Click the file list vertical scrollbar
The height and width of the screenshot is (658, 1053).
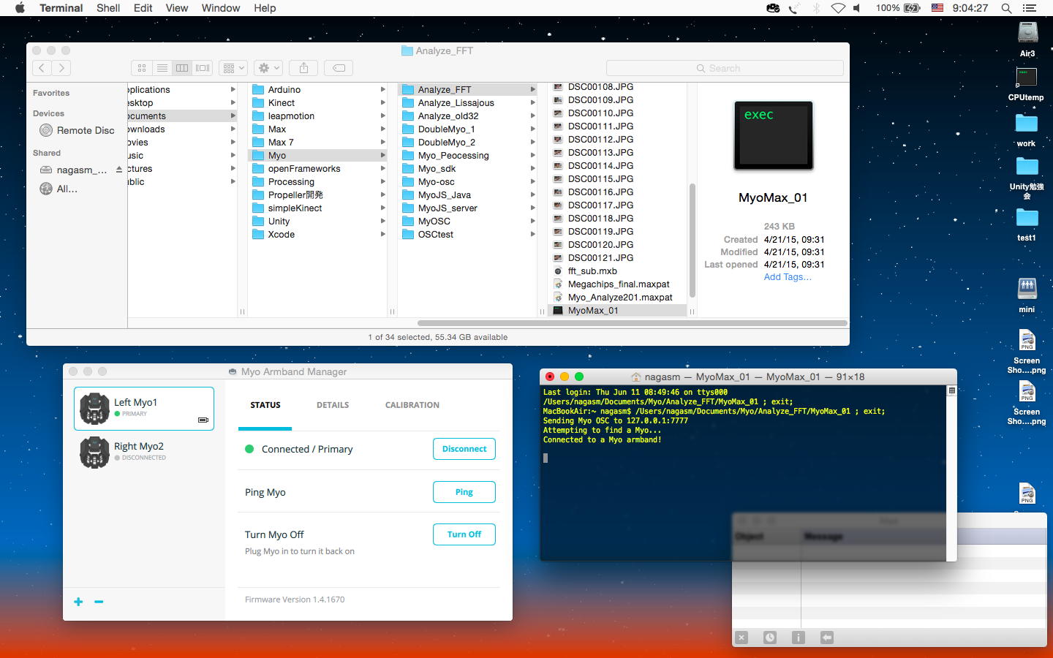tap(692, 241)
